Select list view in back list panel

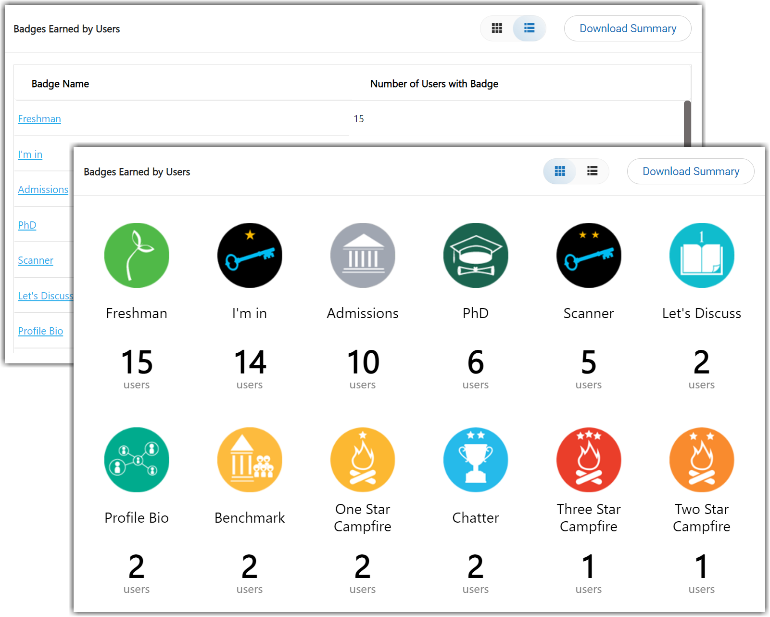click(530, 28)
